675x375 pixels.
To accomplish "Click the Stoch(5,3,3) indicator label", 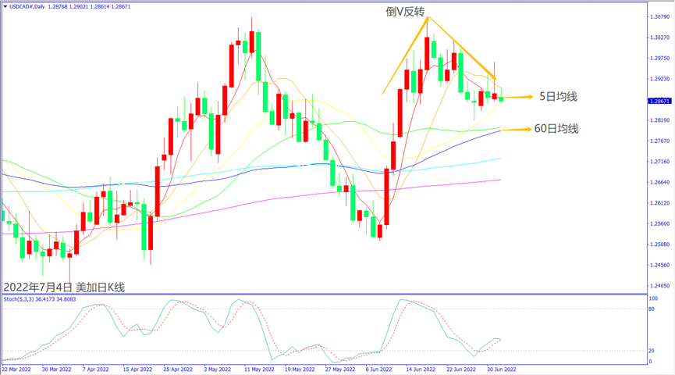I will coord(22,298).
